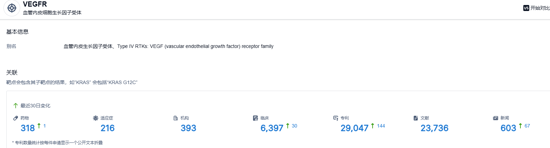
Task: Click the VEGFR target logo icon
Action: 12,8
